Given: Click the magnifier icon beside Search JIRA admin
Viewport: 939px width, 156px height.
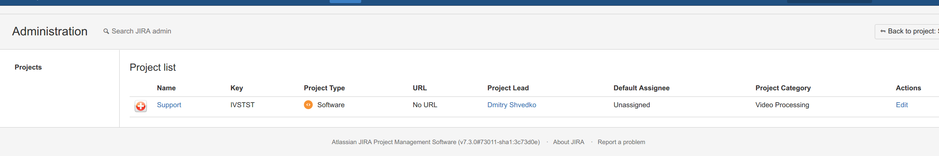Looking at the screenshot, I should pos(106,31).
